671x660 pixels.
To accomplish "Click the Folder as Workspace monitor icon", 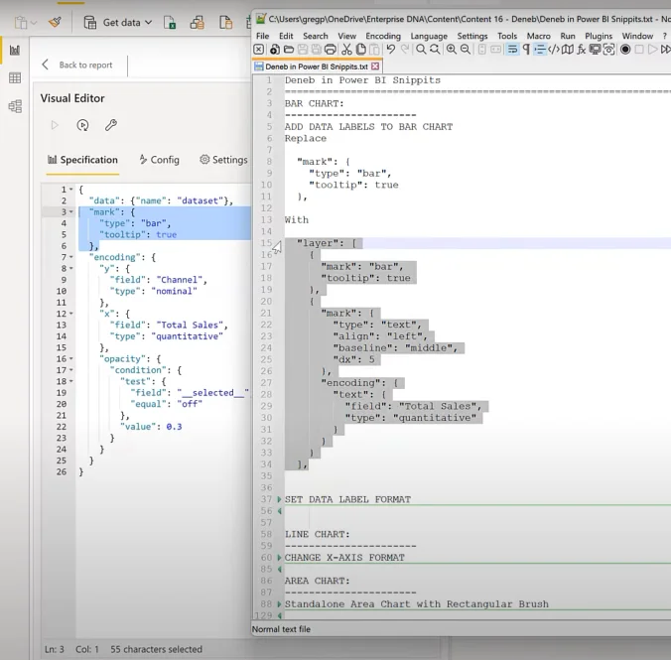I will (x=595, y=50).
